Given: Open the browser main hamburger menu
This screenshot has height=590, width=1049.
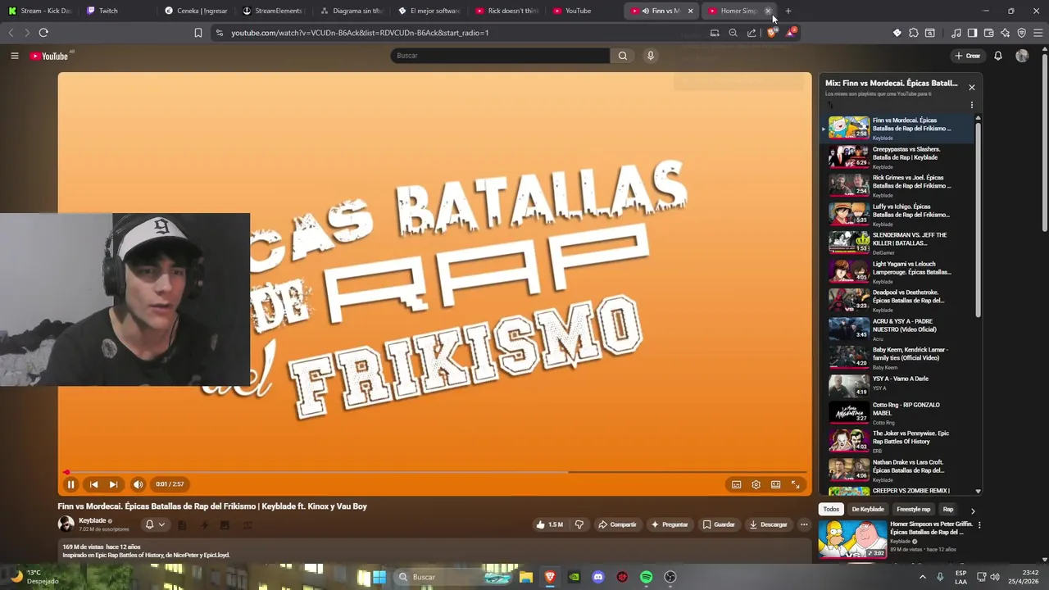Looking at the screenshot, I should [1038, 33].
